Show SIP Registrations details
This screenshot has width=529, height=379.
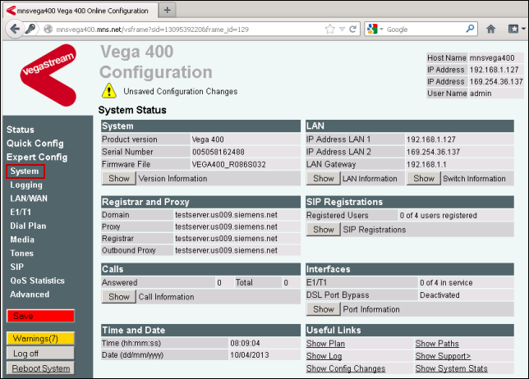(x=324, y=230)
